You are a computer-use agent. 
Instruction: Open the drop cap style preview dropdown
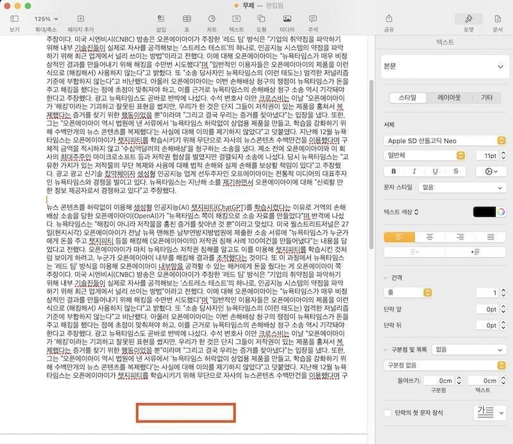(x=490, y=413)
